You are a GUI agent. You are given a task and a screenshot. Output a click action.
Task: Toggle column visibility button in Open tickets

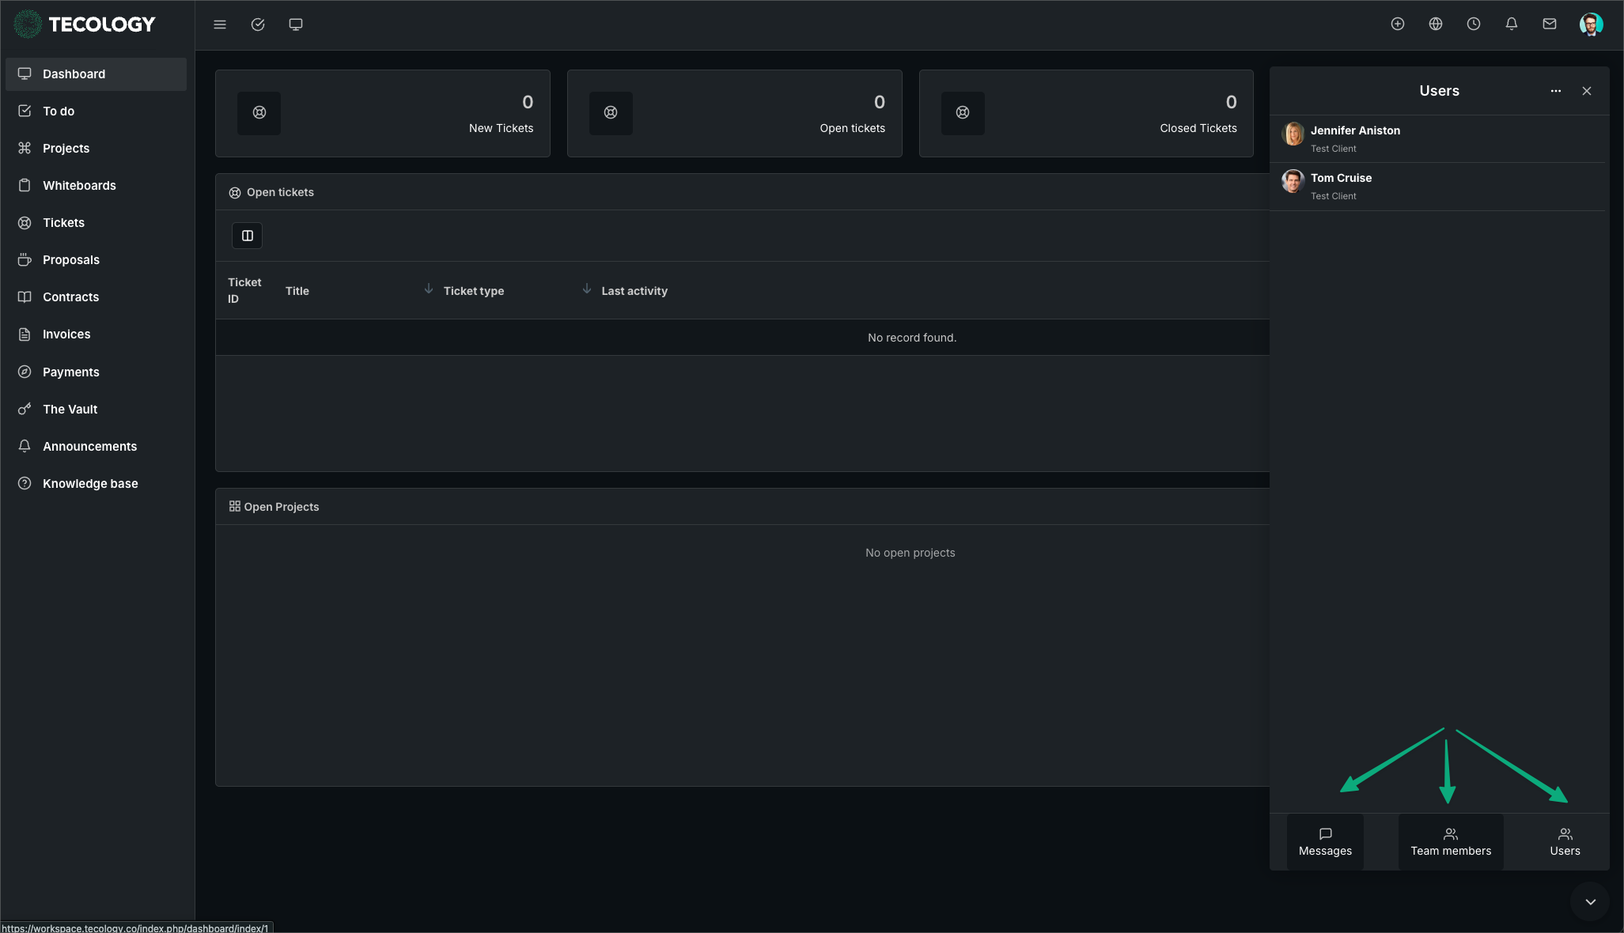(x=248, y=236)
